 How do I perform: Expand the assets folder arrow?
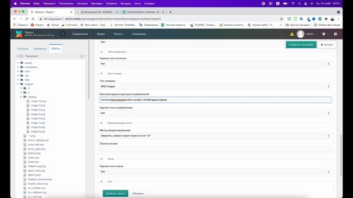tap(18, 63)
